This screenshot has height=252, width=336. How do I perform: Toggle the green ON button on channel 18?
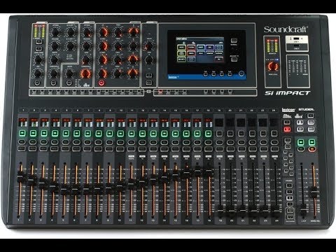coord(208,134)
